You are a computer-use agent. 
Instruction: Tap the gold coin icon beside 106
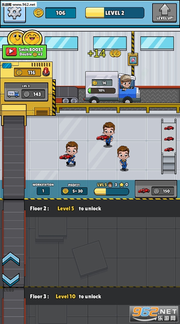tap(39, 13)
